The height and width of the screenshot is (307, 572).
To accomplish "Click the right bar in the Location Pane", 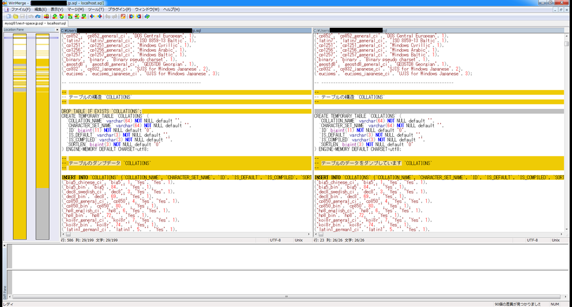I will (x=42, y=137).
